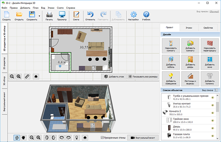This screenshot has width=221, height=142.
Task: Toggle lighting with lightbulb icon
Action: coord(77,138)
